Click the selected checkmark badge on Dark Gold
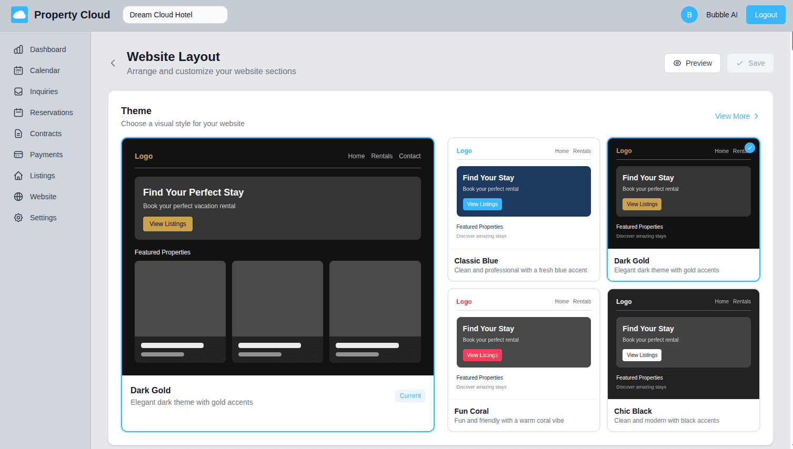The height and width of the screenshot is (449, 793). tap(750, 148)
